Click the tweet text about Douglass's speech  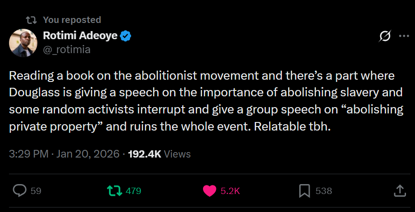click(x=203, y=101)
